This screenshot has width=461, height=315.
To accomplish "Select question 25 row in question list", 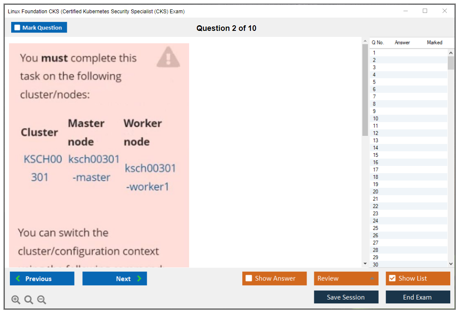I will pyautogui.click(x=376, y=228).
